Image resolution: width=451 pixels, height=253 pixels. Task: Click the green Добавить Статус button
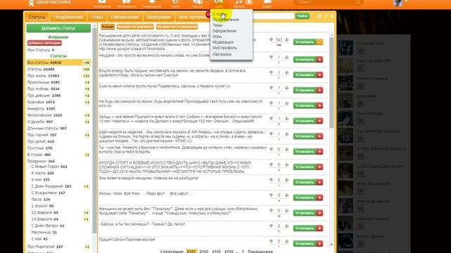click(58, 28)
